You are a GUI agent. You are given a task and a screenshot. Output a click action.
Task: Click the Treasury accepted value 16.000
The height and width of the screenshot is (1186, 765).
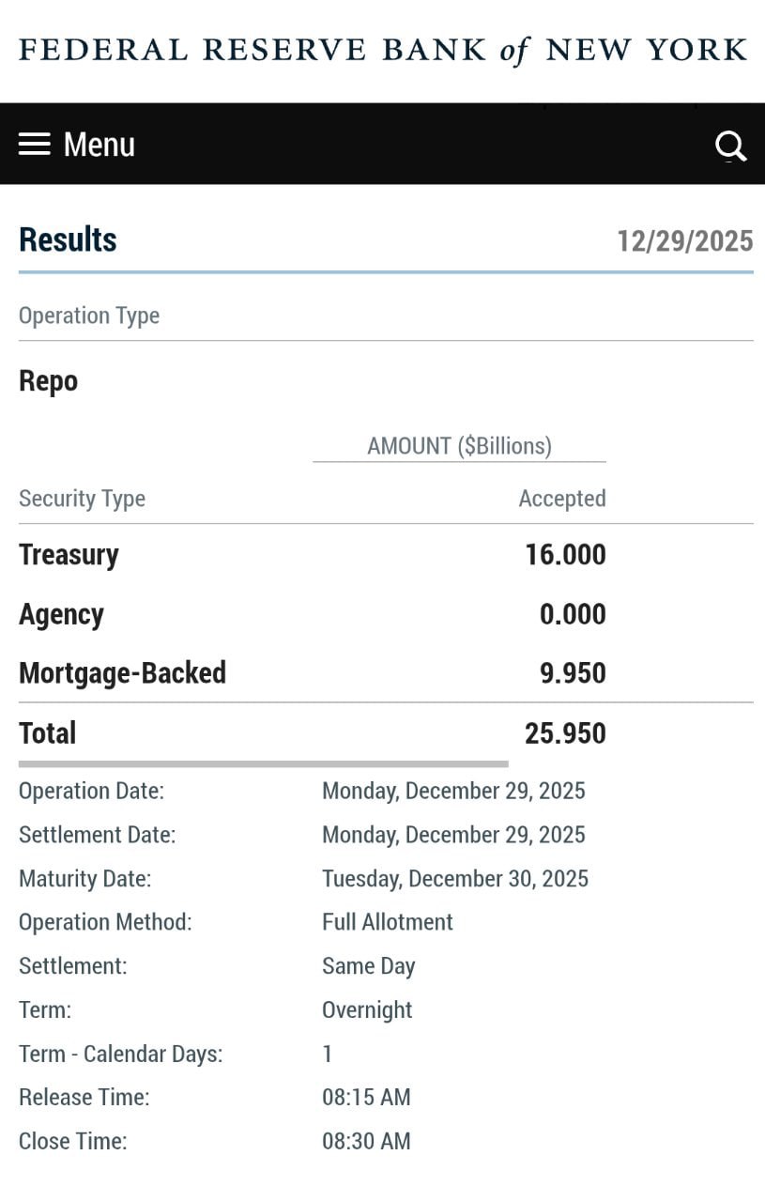tap(565, 555)
